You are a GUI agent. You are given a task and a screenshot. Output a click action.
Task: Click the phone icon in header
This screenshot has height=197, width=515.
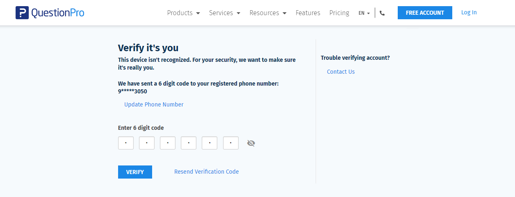tap(382, 13)
